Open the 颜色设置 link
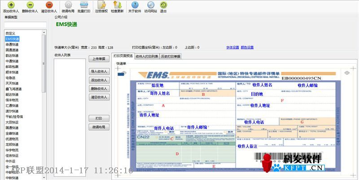This screenshot has width=359, height=180. click(x=247, y=48)
